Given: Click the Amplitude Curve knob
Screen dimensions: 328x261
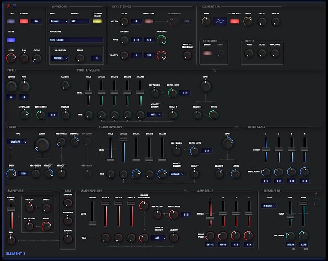Looking at the screenshot, I should pyautogui.click(x=46, y=226).
